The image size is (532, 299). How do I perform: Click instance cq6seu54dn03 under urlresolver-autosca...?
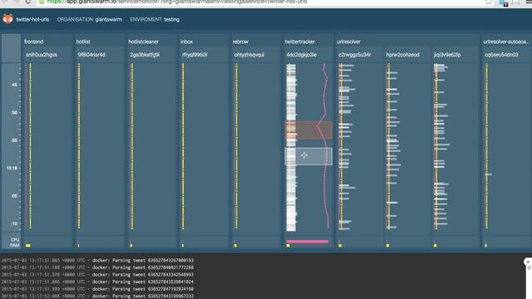click(x=502, y=55)
